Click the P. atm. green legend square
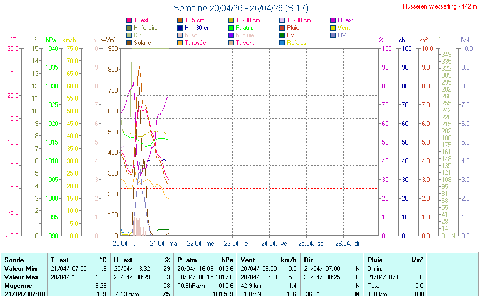The image size is (479, 296). (231, 28)
